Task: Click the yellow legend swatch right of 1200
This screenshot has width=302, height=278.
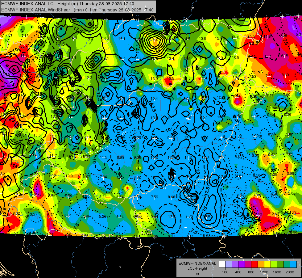Action: (267, 264)
